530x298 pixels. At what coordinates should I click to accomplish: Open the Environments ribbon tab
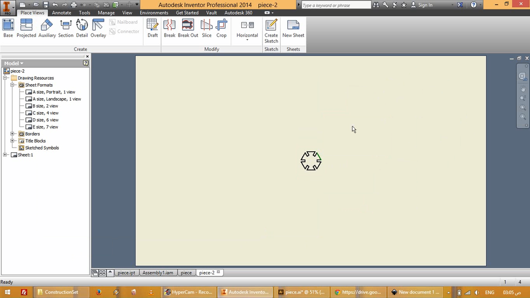pos(154,13)
